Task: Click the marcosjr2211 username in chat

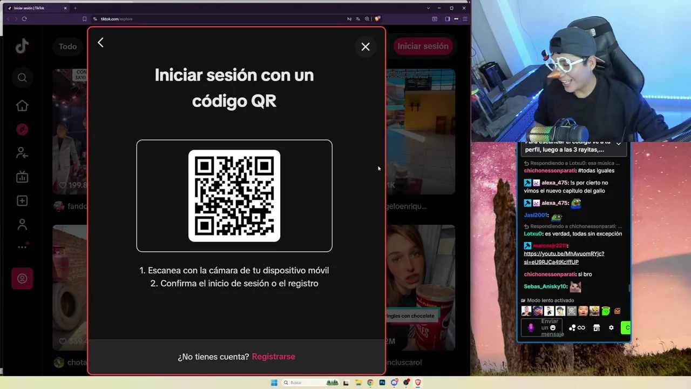Action: coord(550,246)
